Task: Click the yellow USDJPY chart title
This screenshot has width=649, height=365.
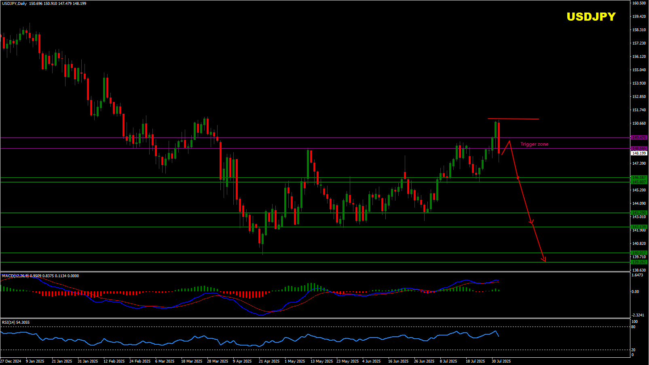Action: click(x=591, y=17)
